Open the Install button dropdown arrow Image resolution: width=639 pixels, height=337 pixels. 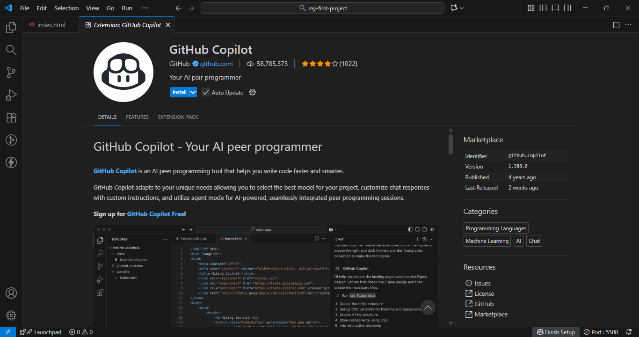(x=192, y=92)
